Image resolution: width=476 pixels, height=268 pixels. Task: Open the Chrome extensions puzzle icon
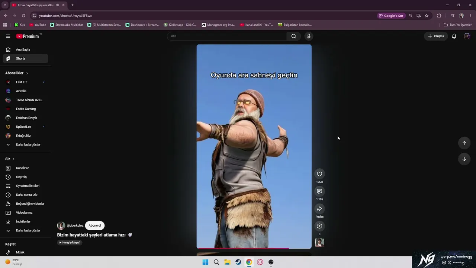tap(439, 16)
